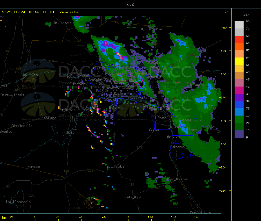This screenshot has width=261, height=221.
Task: Click the red 60-65 dBZ legend swatch
Action: pos(239,39)
